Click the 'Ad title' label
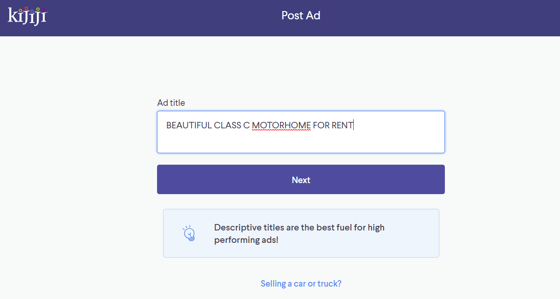Image resolution: width=560 pixels, height=299 pixels. pos(171,103)
